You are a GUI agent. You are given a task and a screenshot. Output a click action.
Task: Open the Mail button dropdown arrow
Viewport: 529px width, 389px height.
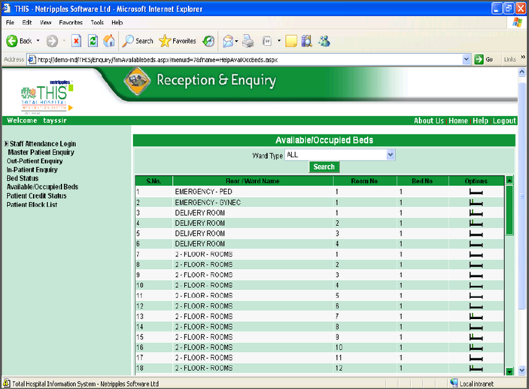[x=236, y=41]
